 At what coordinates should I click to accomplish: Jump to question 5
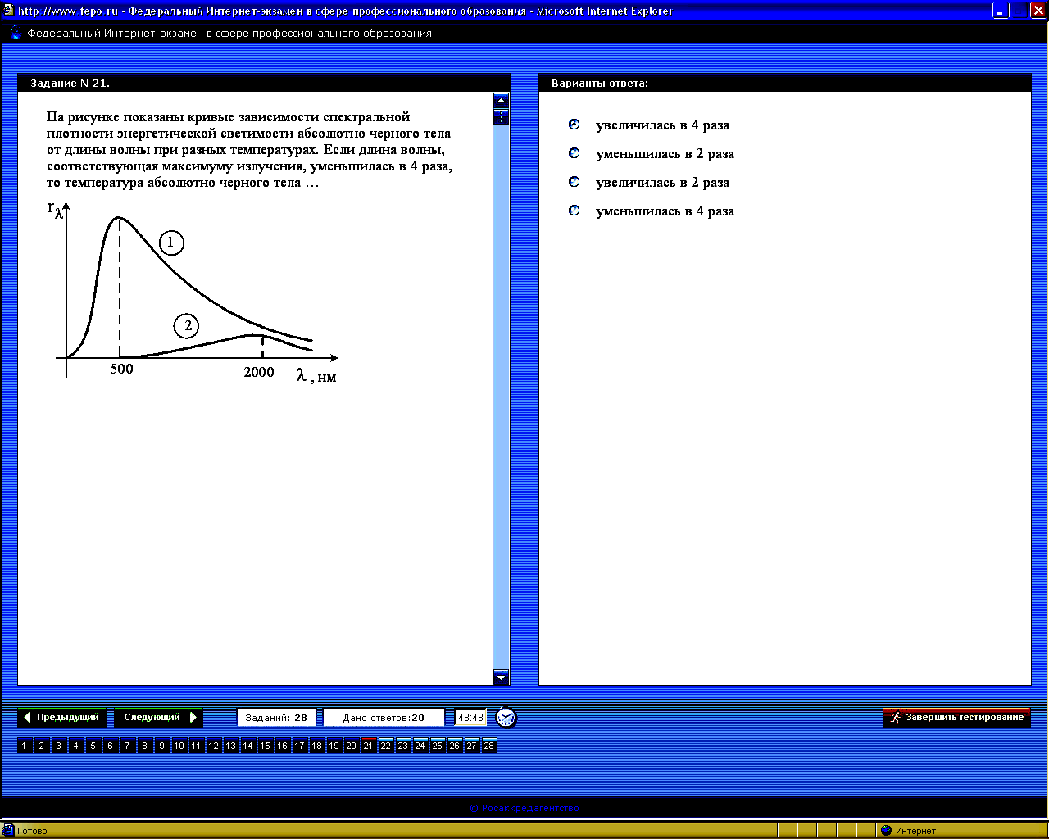coord(93,746)
